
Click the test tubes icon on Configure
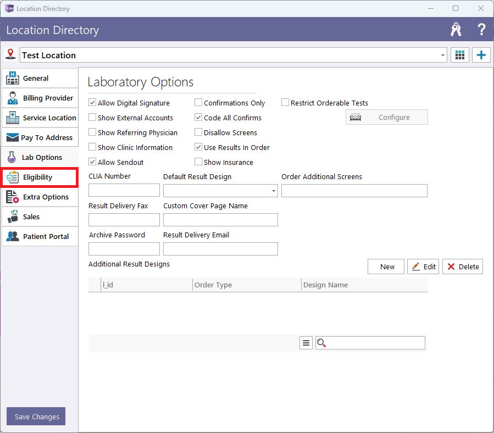coord(356,117)
